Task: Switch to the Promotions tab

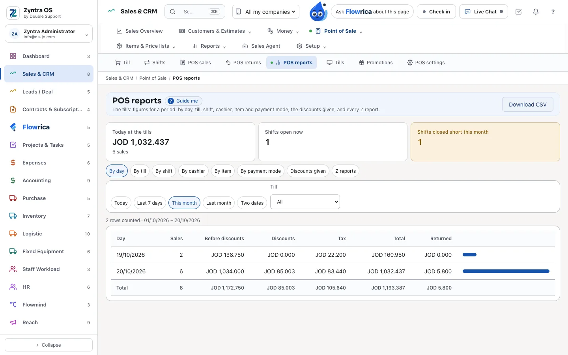Action: click(x=376, y=62)
